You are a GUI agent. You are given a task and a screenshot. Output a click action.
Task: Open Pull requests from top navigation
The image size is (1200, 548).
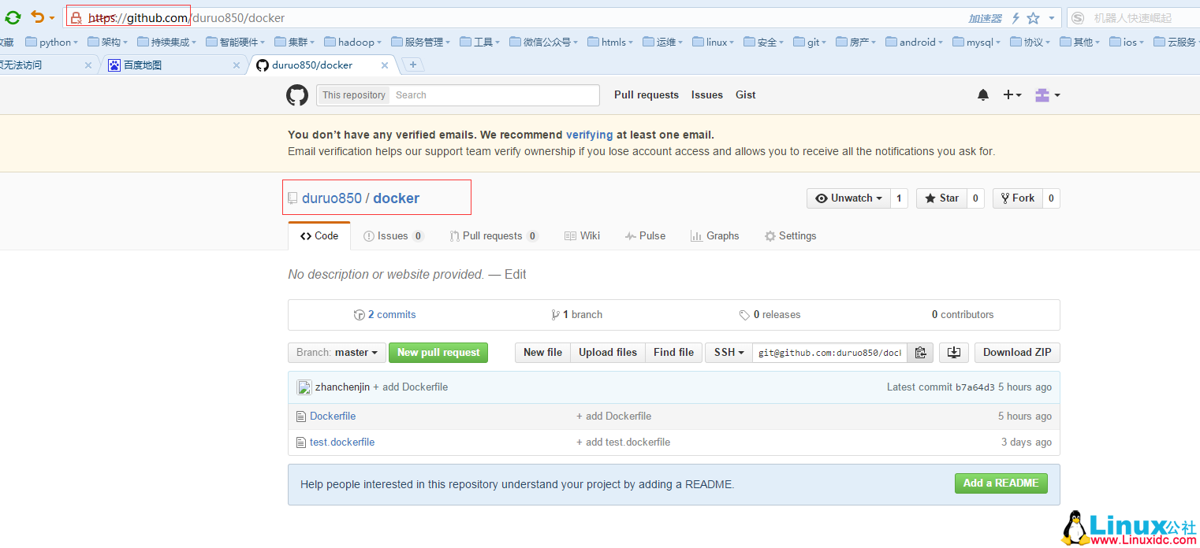(646, 94)
